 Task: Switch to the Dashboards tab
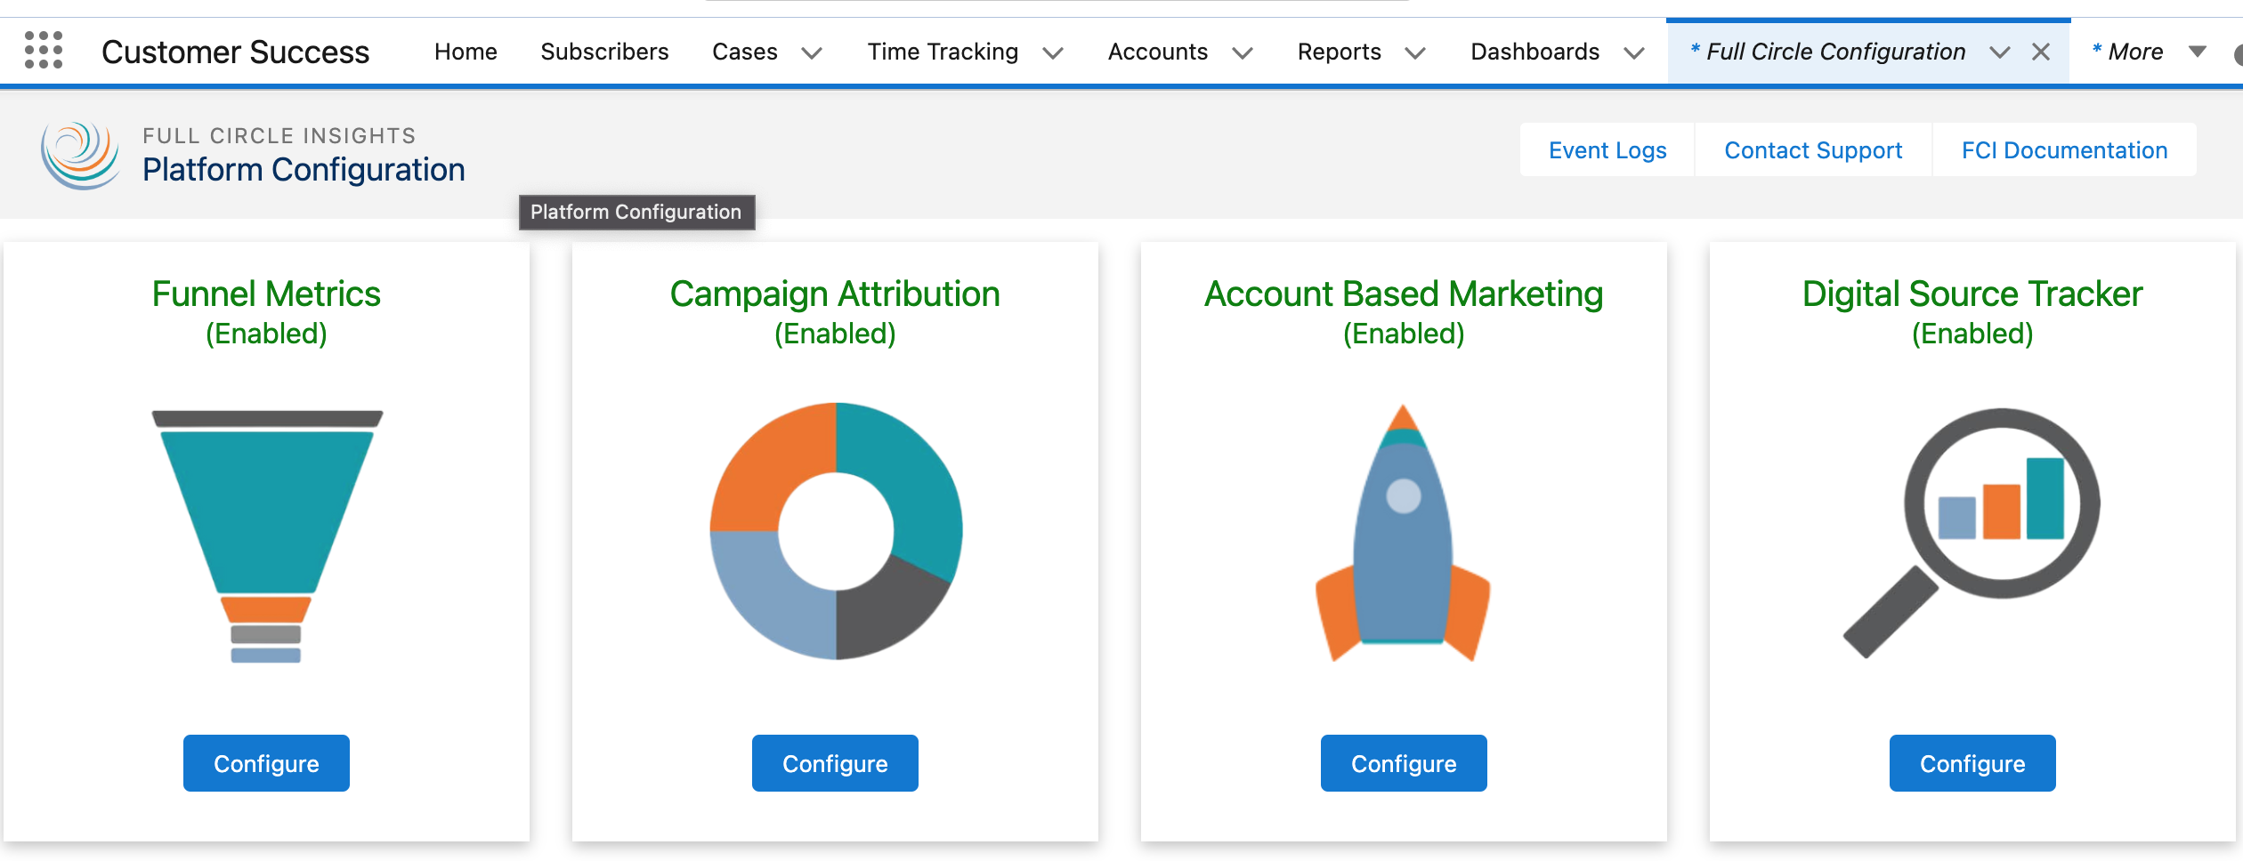tap(1535, 52)
